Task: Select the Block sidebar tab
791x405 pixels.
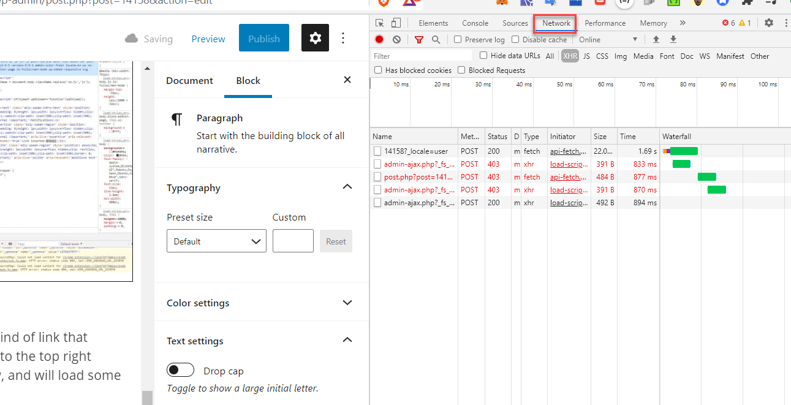Action: coord(248,80)
